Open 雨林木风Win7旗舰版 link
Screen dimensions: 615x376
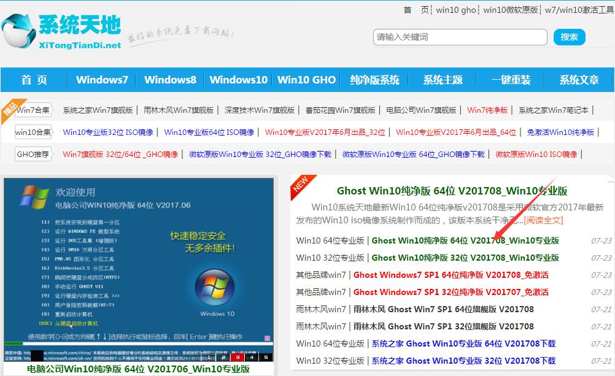click(x=179, y=110)
